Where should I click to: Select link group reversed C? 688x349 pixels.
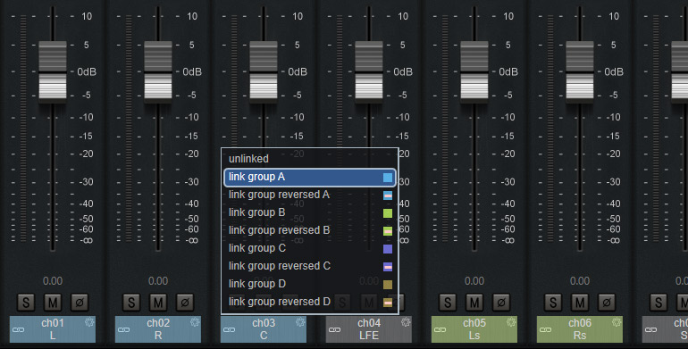coord(310,266)
